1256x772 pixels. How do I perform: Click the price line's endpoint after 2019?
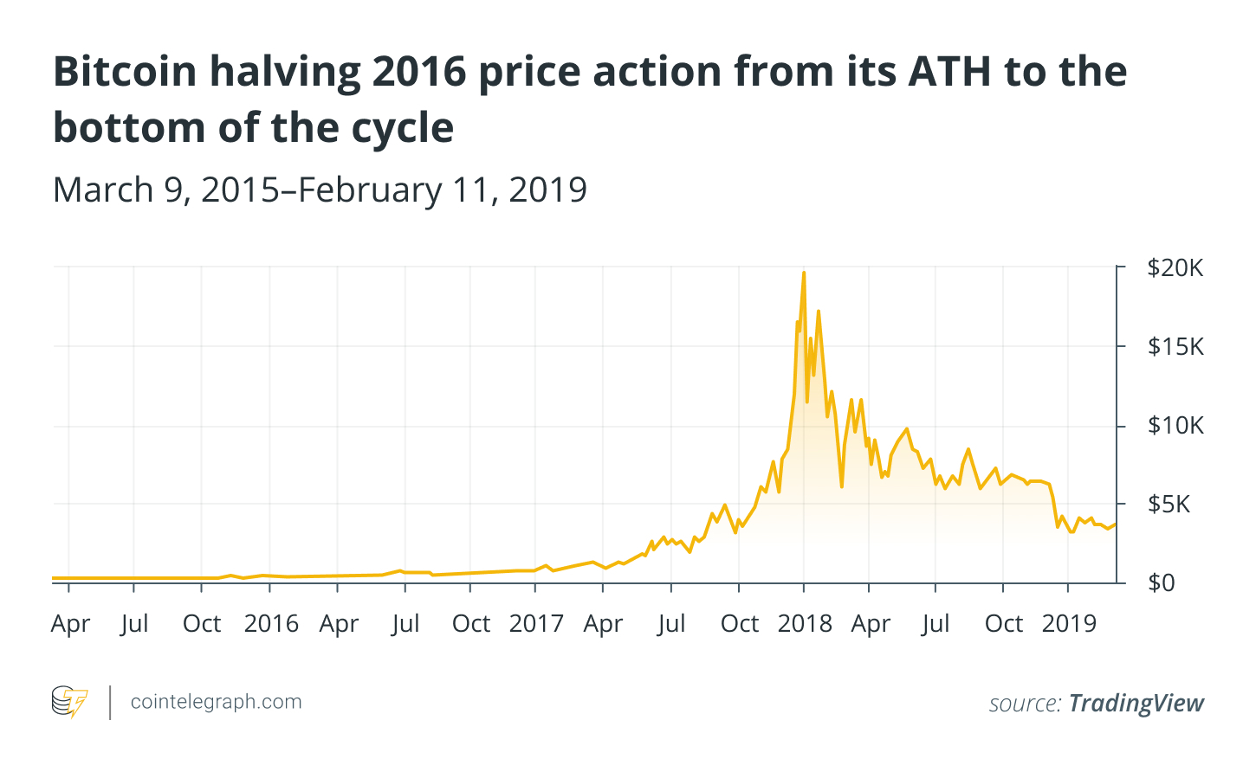click(1115, 524)
